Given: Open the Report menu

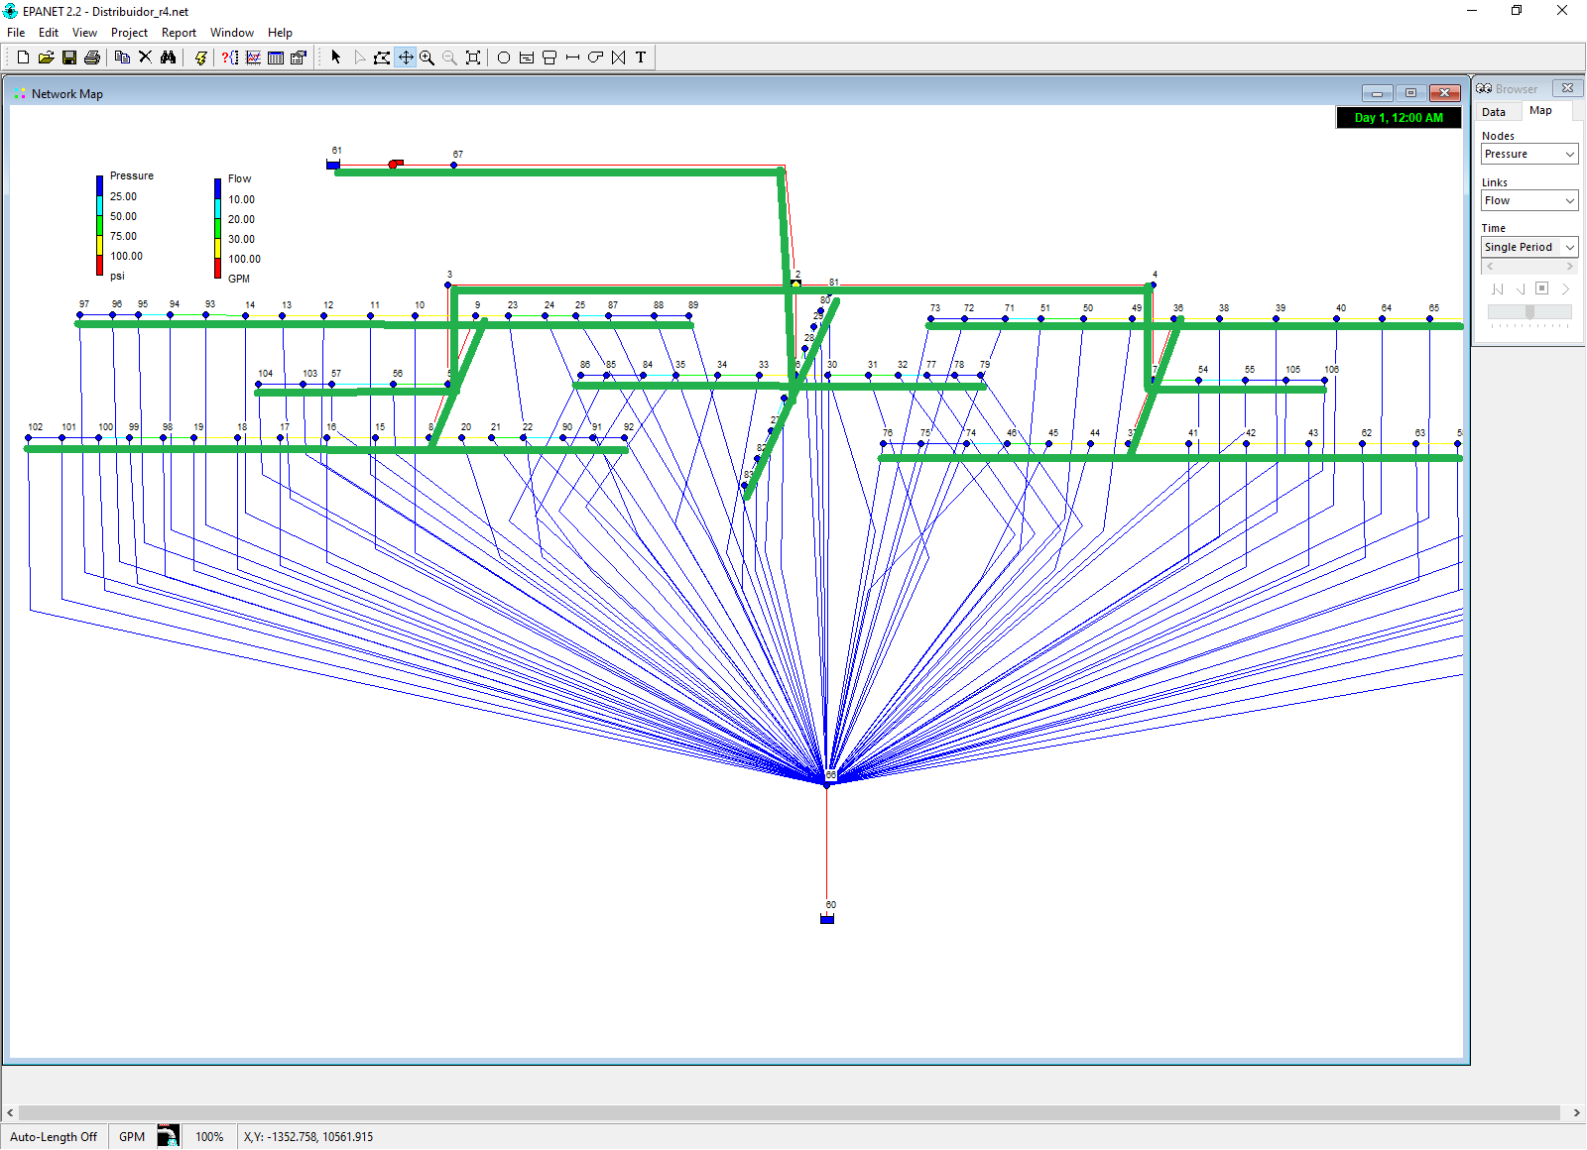Looking at the screenshot, I should 179,33.
